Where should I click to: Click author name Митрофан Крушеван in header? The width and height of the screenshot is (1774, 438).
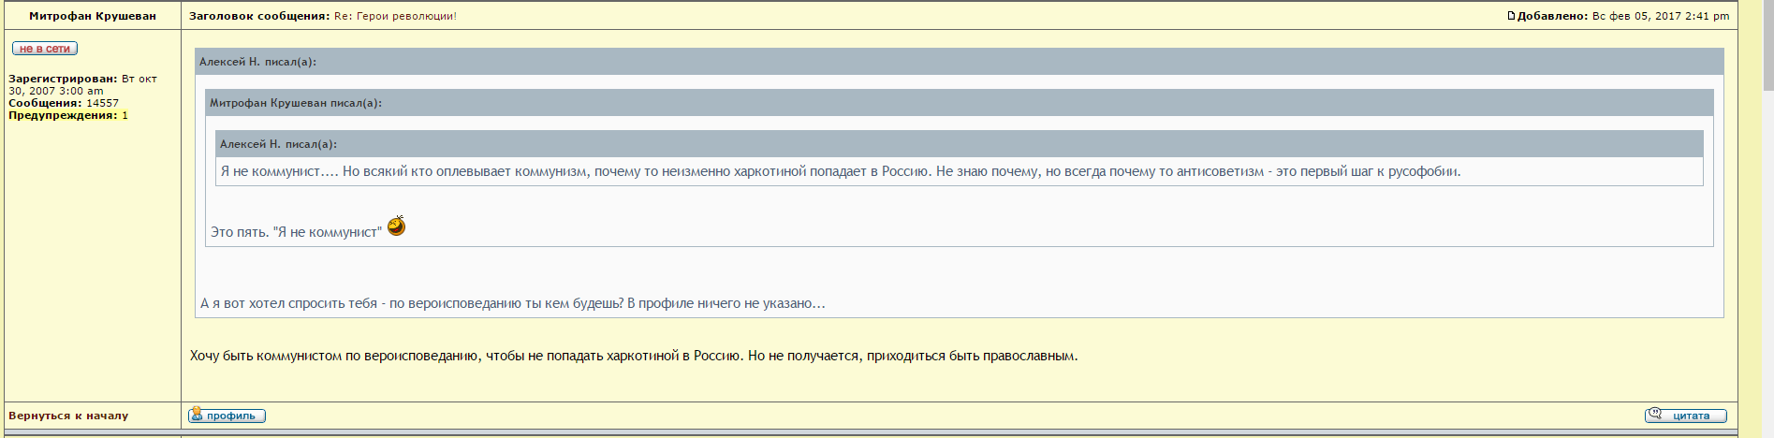tap(93, 16)
